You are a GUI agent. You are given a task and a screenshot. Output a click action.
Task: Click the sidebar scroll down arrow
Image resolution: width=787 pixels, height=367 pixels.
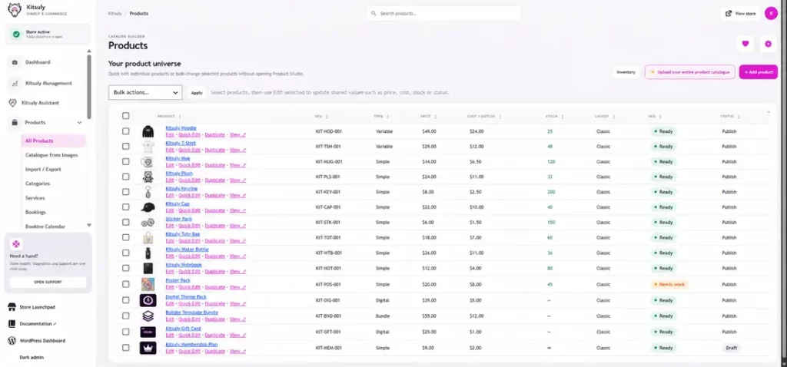[x=89, y=226]
